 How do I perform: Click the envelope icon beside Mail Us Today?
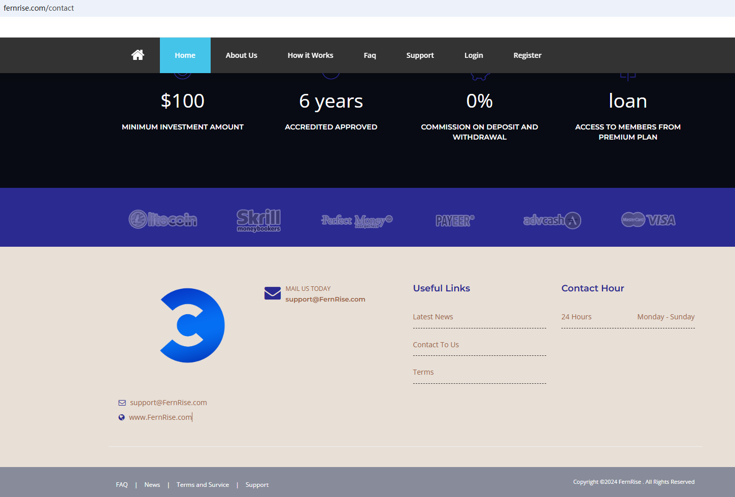pyautogui.click(x=273, y=293)
